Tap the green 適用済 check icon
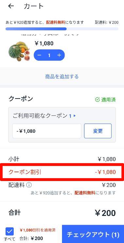This screenshot has width=124, height=243. click(x=97, y=100)
